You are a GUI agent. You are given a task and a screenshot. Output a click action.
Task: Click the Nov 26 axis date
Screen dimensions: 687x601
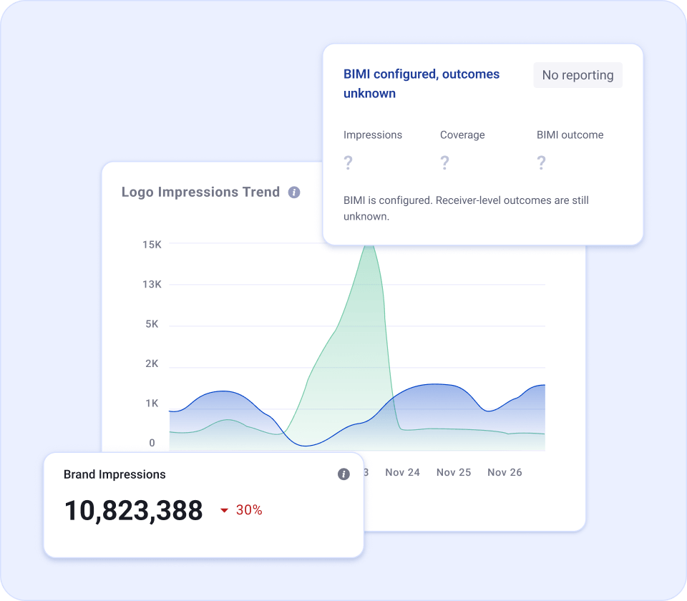pyautogui.click(x=505, y=472)
